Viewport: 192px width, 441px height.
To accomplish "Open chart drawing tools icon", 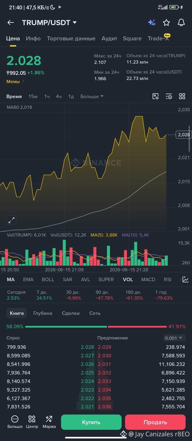I will click(x=155, y=96).
